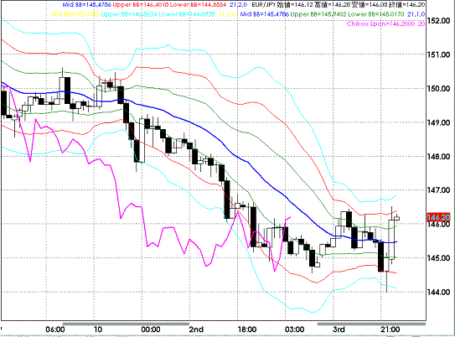
Task: Click the green 'Lower BB=145.0170' legend text
Action: click(375, 14)
